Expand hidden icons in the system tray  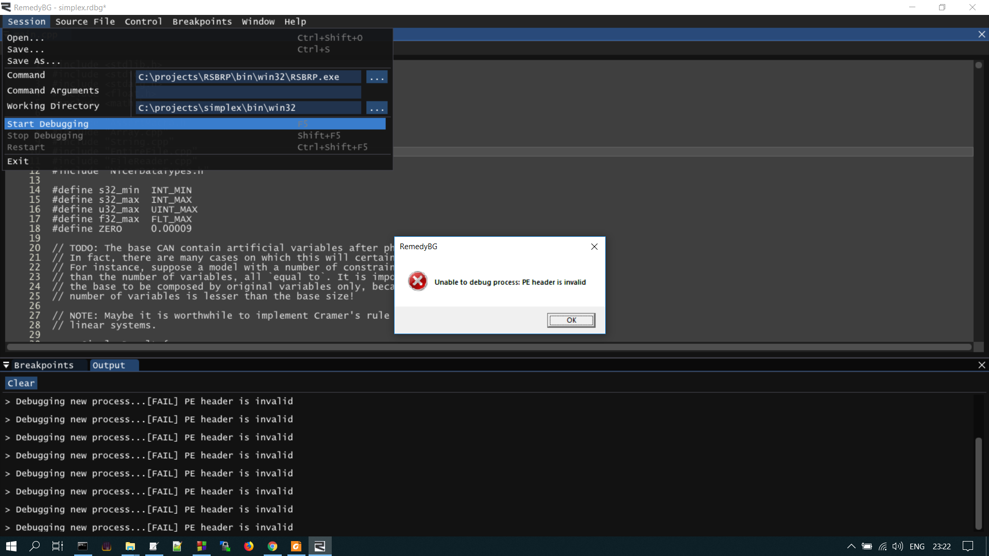tap(851, 546)
